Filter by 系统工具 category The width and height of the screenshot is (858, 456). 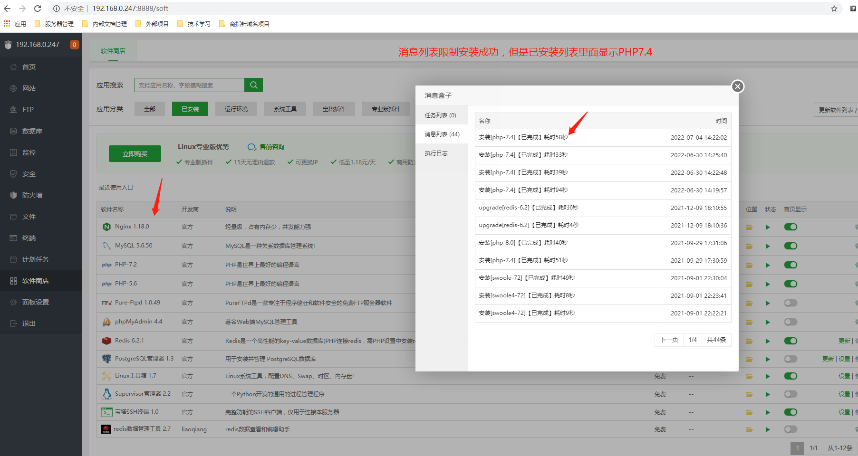[285, 109]
